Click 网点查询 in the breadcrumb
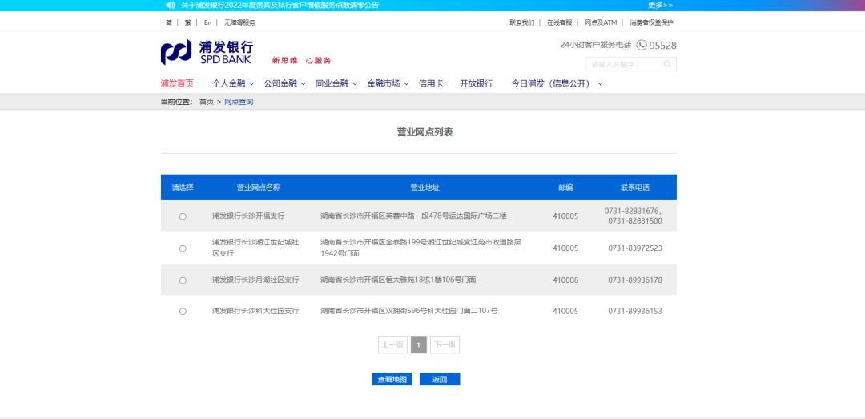The height and width of the screenshot is (419, 865). tap(239, 102)
